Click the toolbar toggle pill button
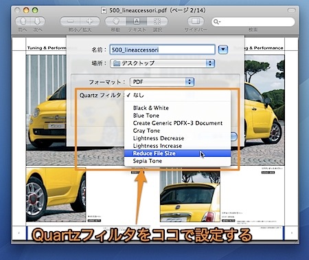The height and width of the screenshot is (260, 309). tap(292, 10)
